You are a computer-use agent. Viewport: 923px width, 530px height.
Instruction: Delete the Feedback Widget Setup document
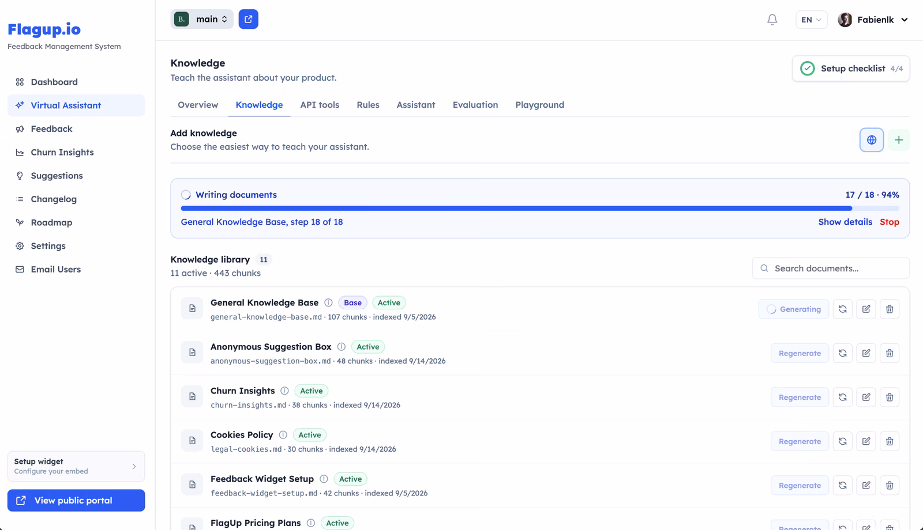tap(890, 486)
